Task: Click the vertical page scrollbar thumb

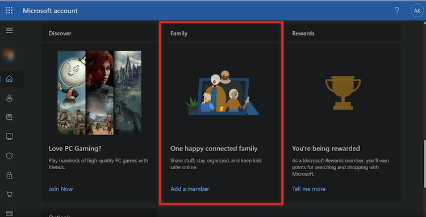Action: pyautogui.click(x=424, y=164)
